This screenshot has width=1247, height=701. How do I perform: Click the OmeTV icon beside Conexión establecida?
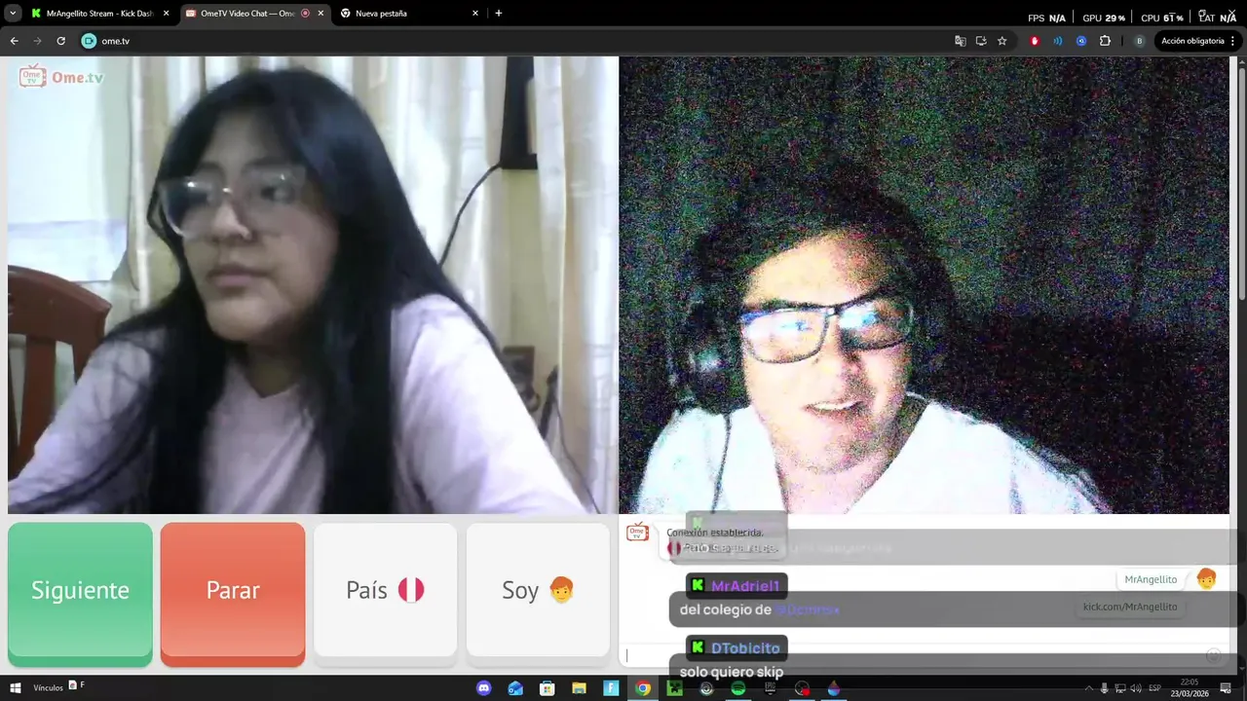tap(638, 532)
